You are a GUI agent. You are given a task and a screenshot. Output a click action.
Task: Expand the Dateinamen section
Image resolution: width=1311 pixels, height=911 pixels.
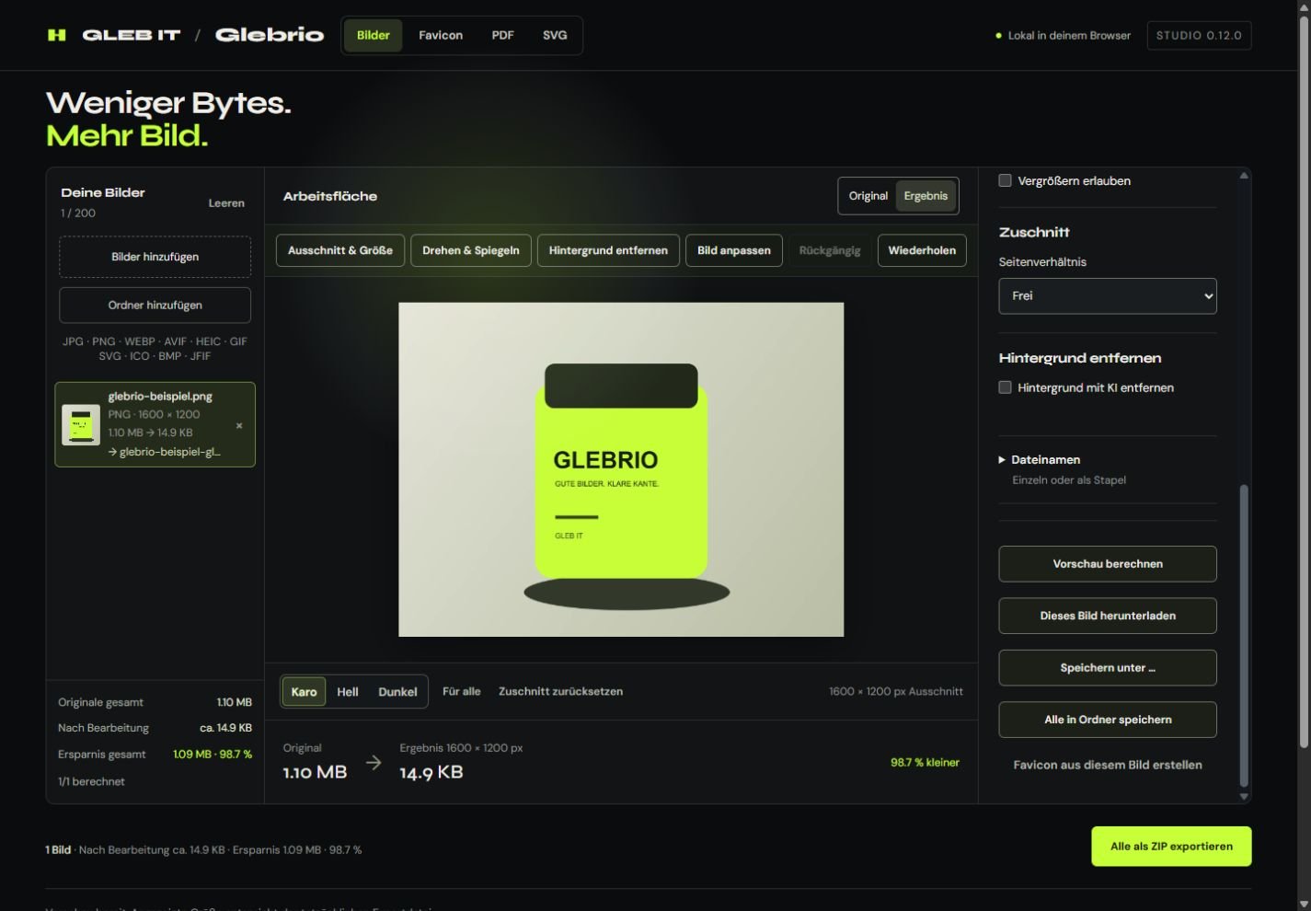(1040, 459)
